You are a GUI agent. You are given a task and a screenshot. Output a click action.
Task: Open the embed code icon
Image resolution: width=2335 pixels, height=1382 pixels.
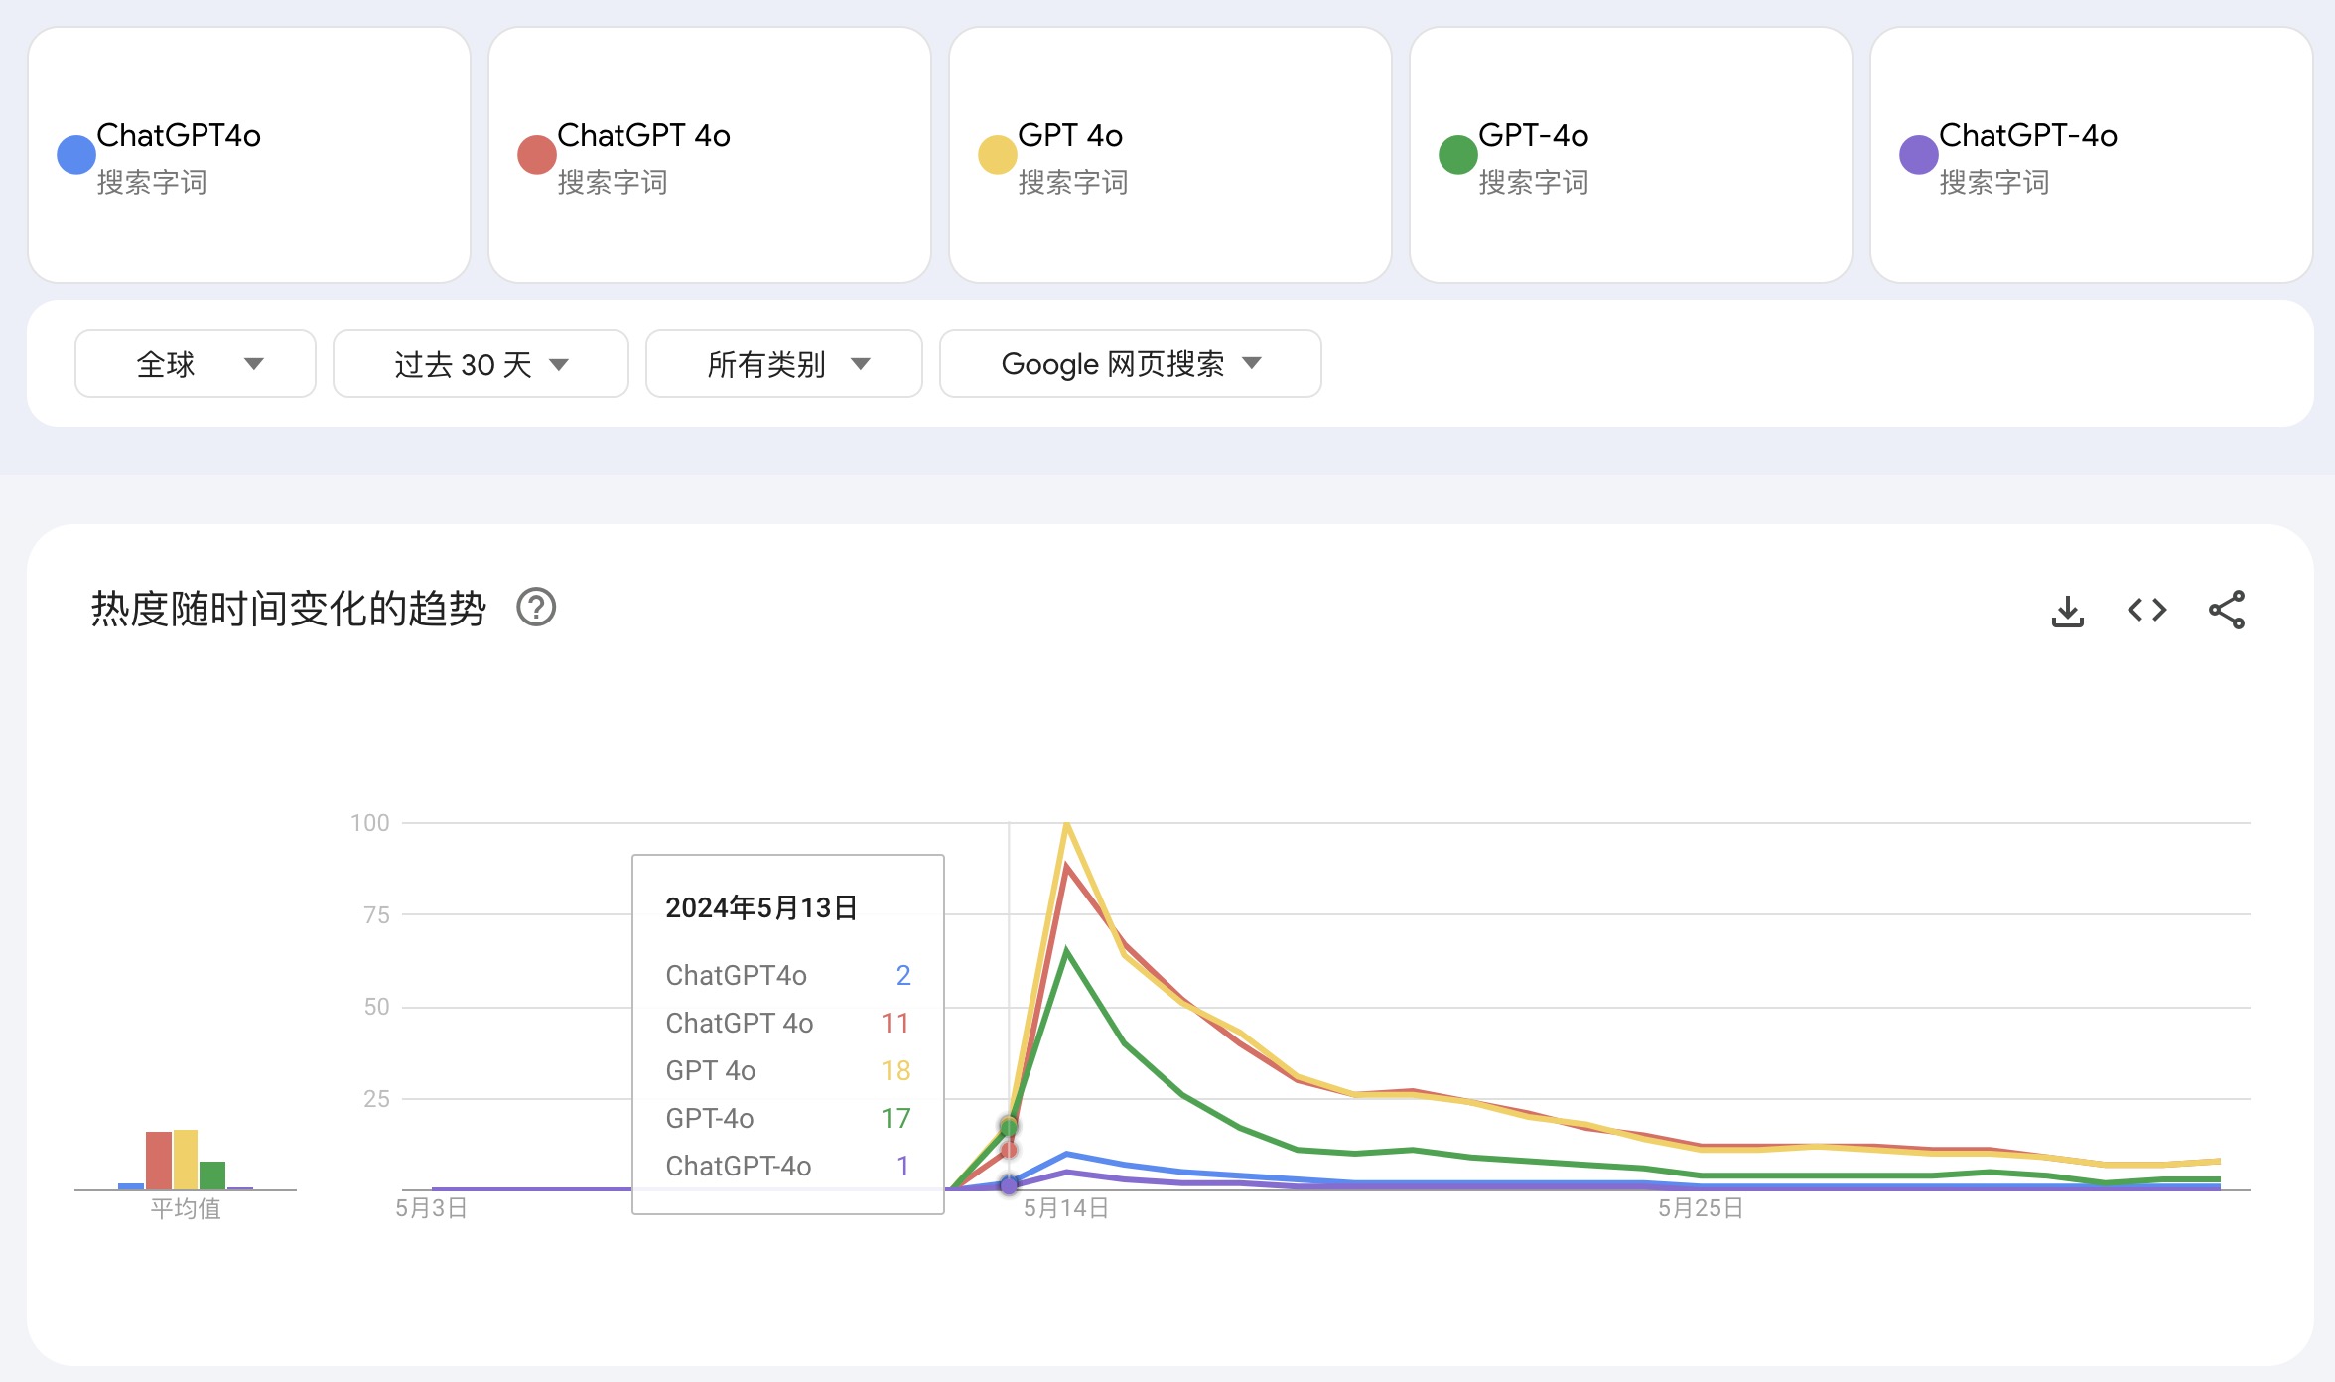tap(2146, 610)
